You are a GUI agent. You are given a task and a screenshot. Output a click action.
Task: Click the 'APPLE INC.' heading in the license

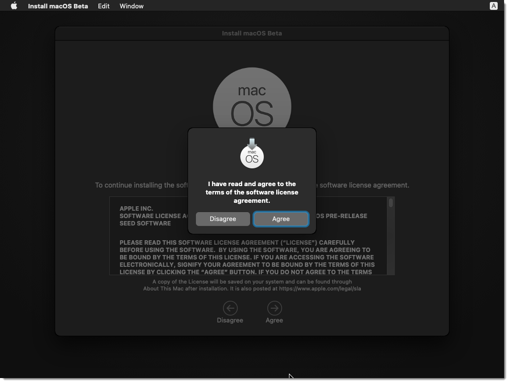pos(136,208)
